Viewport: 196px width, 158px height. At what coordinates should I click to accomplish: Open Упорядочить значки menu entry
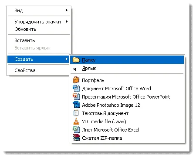coord(39,22)
